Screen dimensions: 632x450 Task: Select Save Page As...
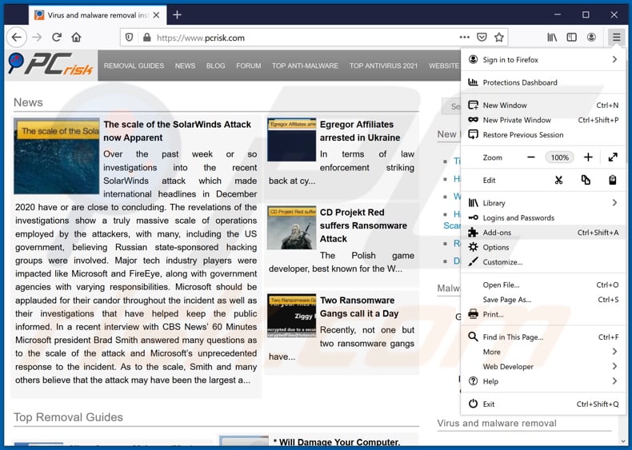[543, 300]
